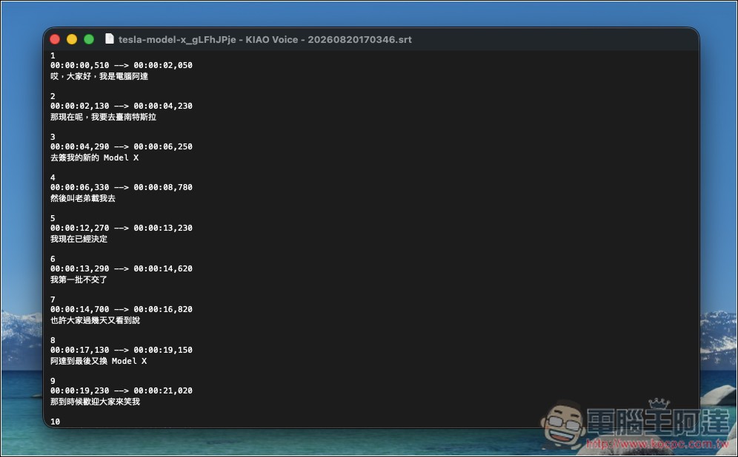
Task: Click the window title ending in 20260820170346.srt
Action: [265, 39]
